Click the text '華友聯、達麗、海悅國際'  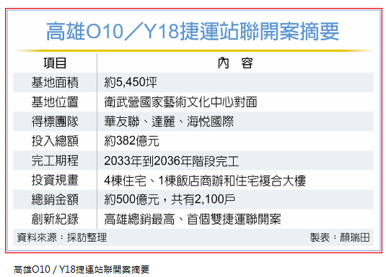169,122
